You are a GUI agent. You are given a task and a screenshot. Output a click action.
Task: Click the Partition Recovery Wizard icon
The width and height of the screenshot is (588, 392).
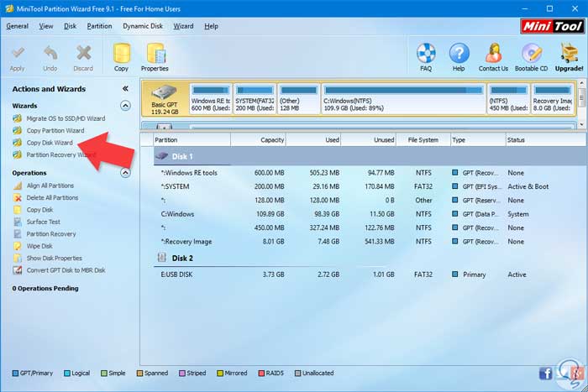[x=18, y=154]
